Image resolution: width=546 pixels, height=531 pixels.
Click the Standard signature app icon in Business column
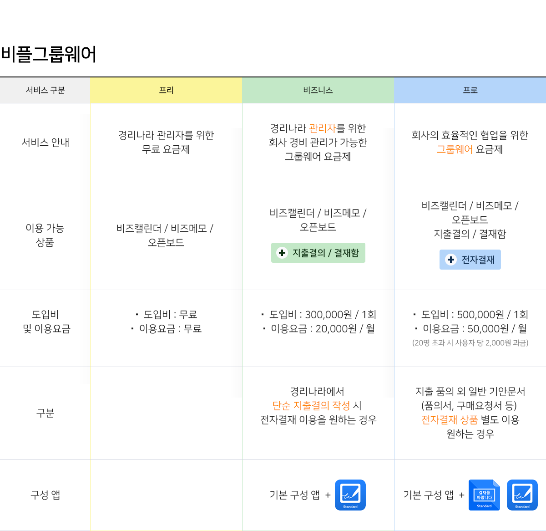pyautogui.click(x=350, y=495)
